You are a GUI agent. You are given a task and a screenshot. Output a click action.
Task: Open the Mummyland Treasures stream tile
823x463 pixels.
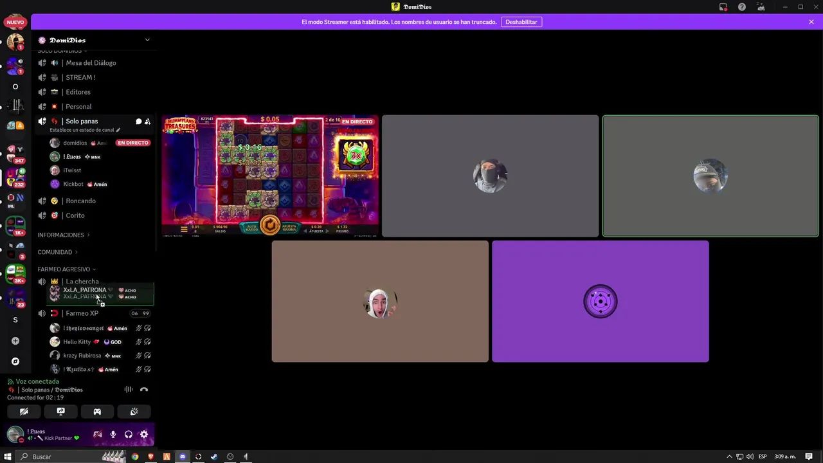click(270, 176)
